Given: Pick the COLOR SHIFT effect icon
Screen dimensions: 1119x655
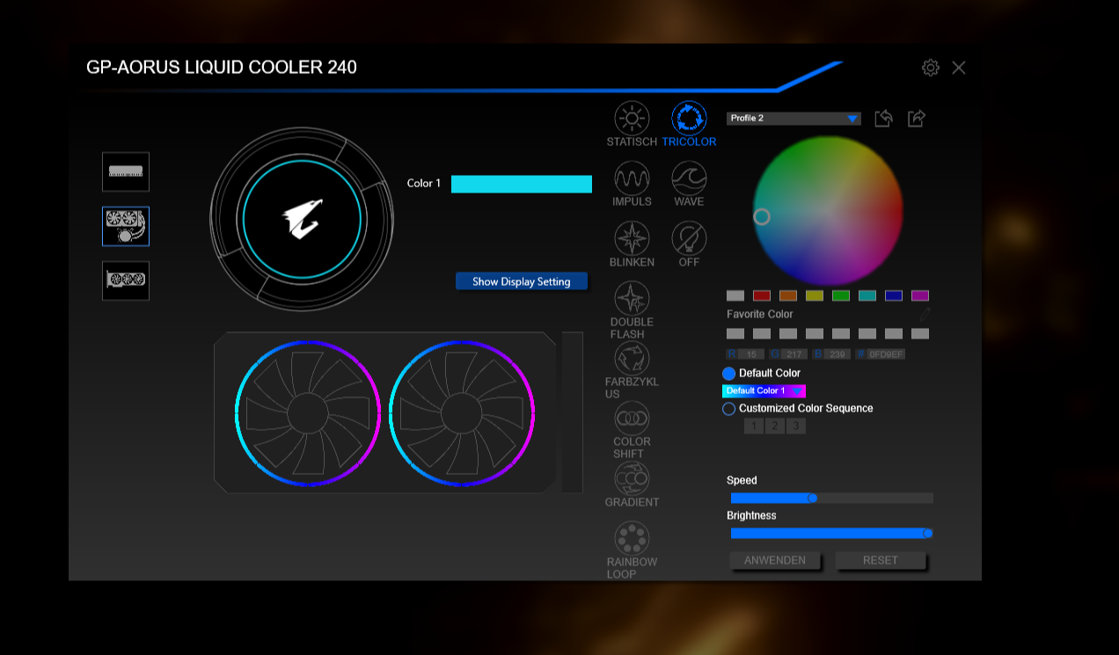Looking at the screenshot, I should (x=632, y=418).
